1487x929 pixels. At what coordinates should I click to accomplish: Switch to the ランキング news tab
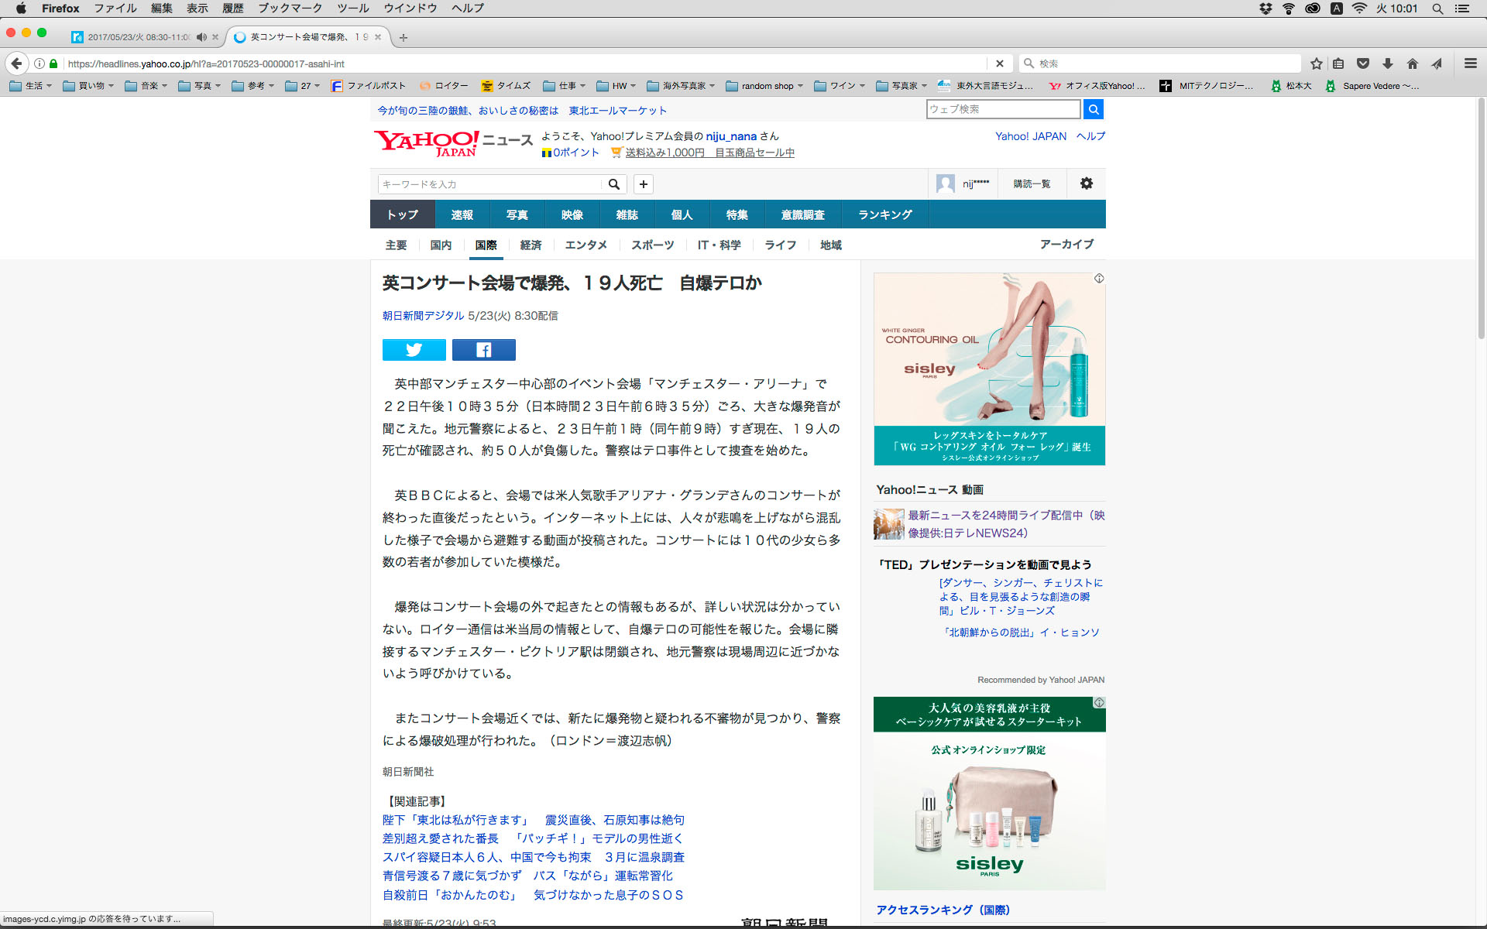[884, 214]
